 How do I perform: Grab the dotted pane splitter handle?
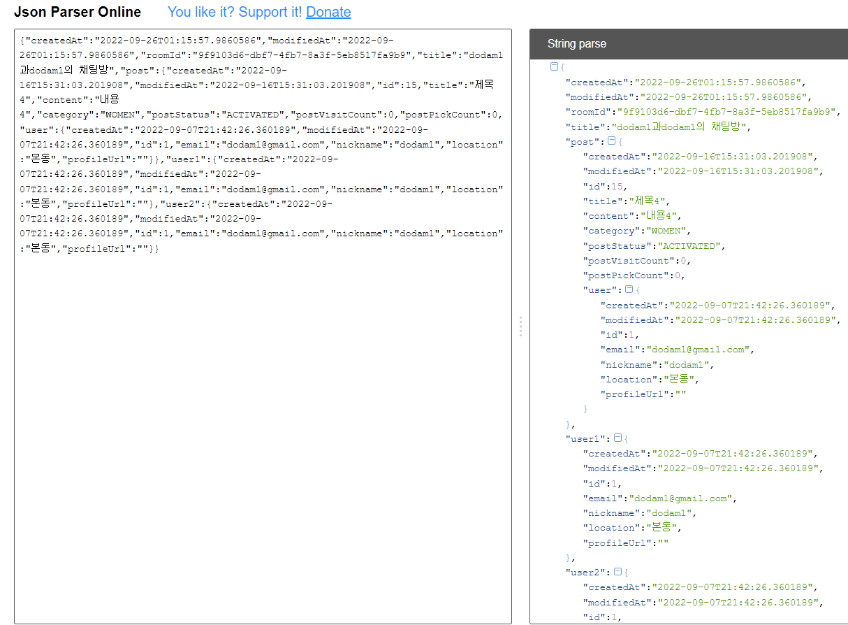[x=520, y=326]
